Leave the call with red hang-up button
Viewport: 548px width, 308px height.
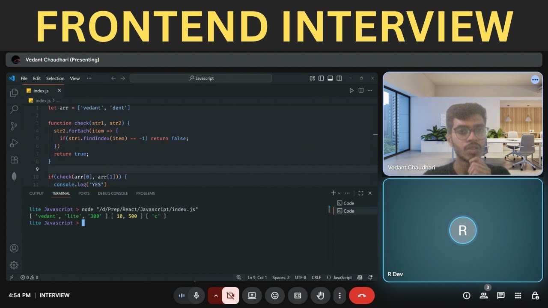(x=362, y=295)
